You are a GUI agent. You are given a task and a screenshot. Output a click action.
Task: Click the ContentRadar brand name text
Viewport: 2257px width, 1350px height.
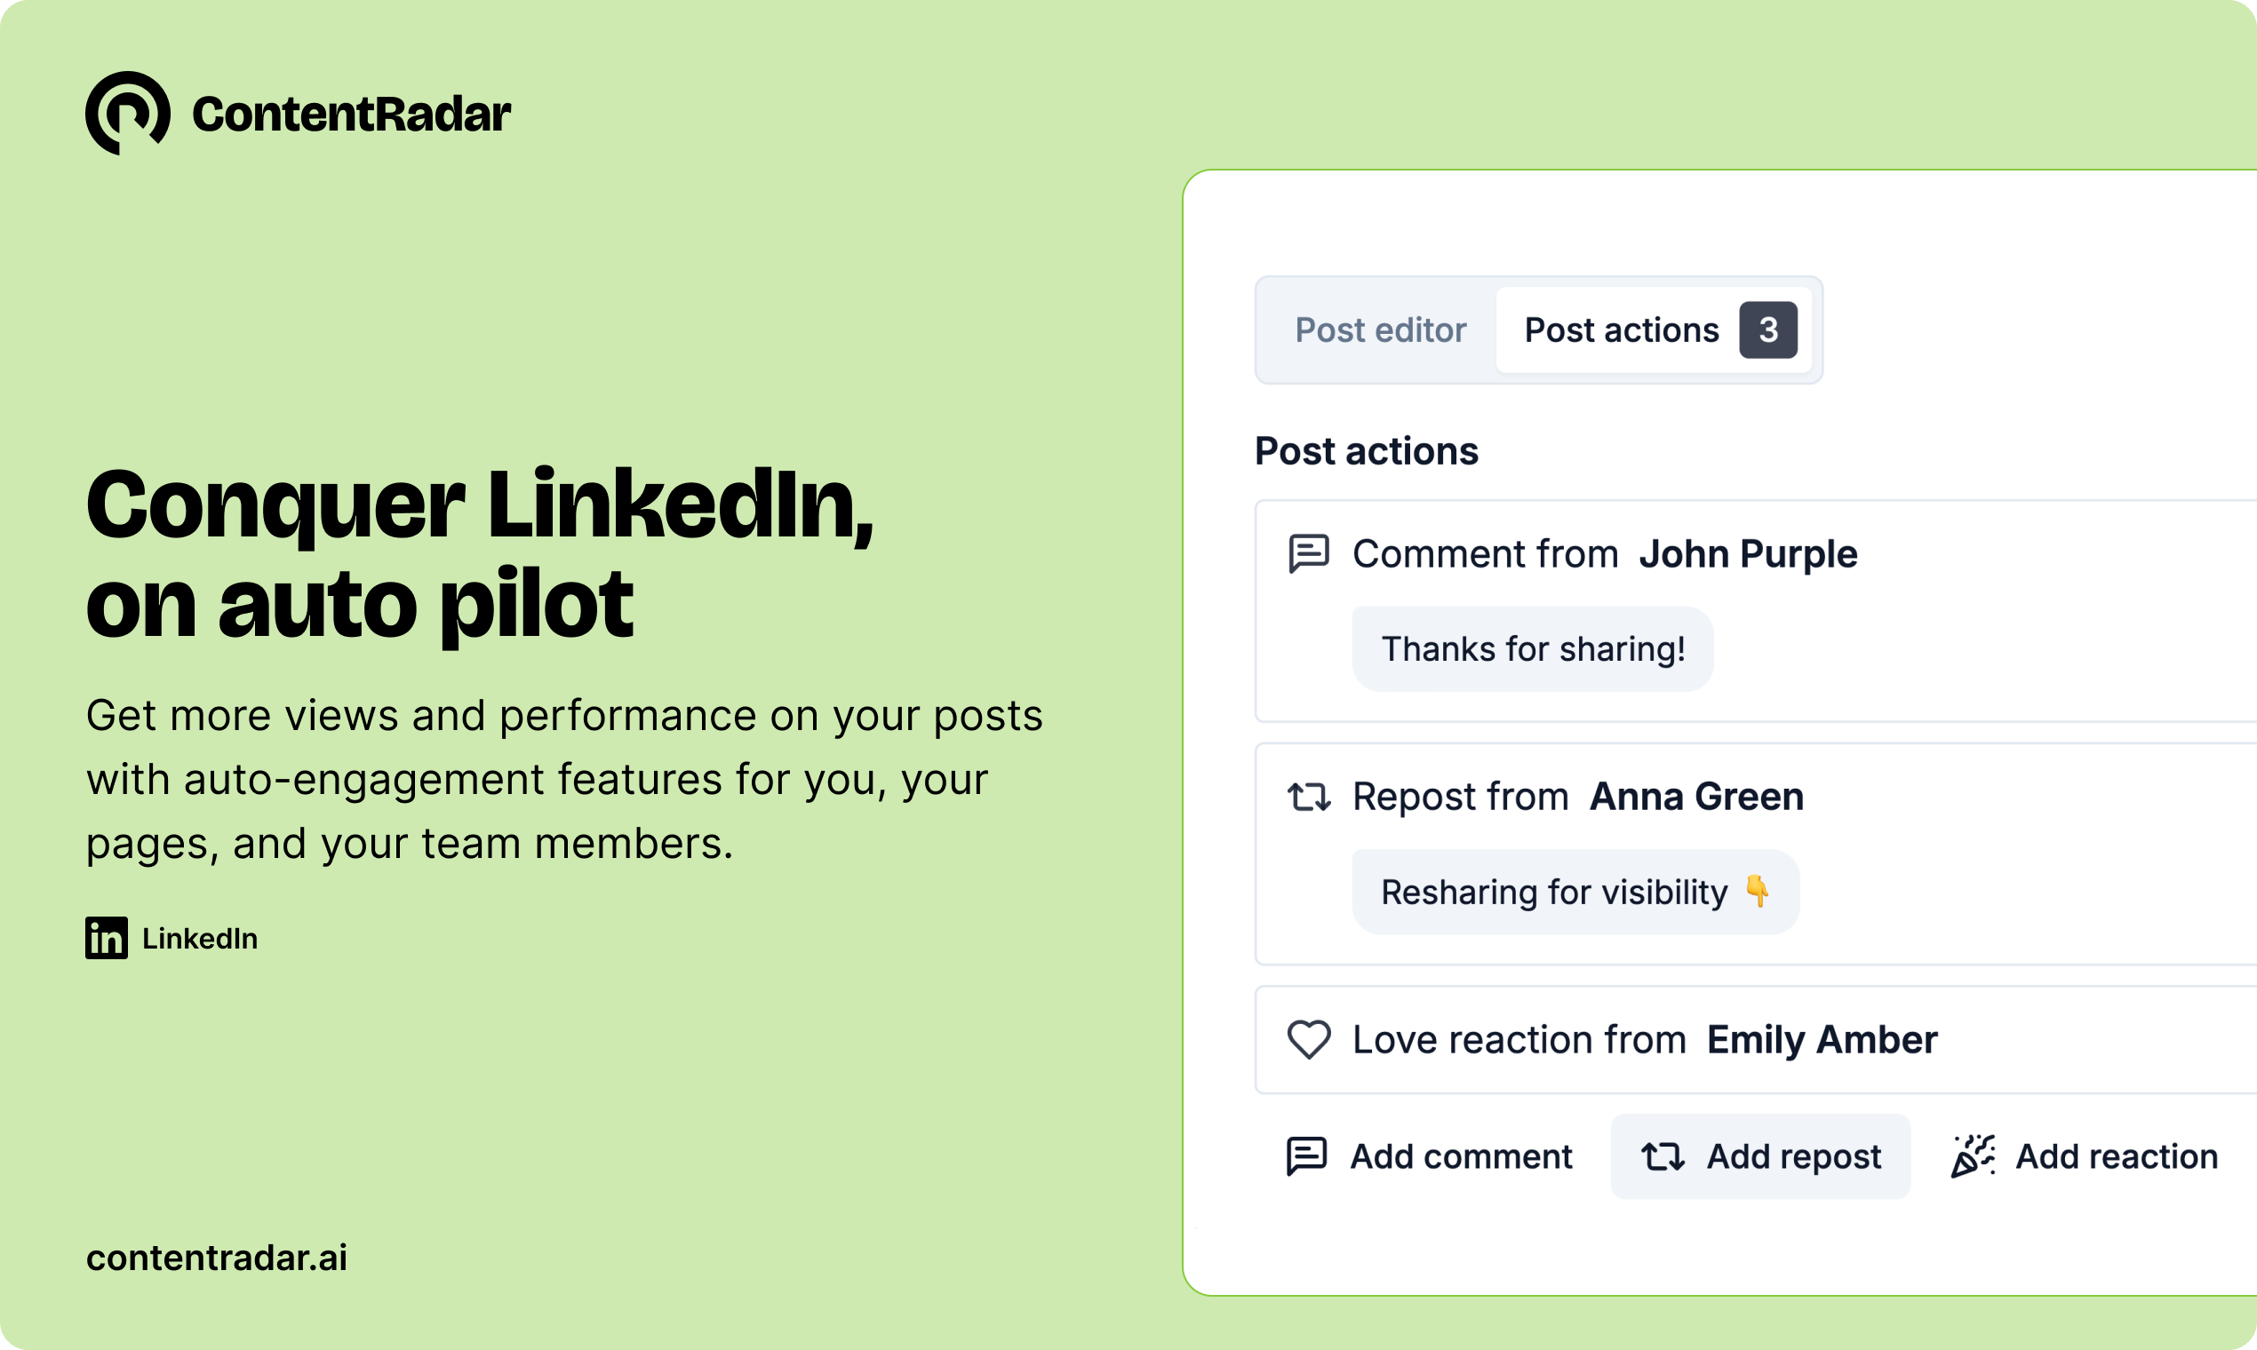coord(351,114)
